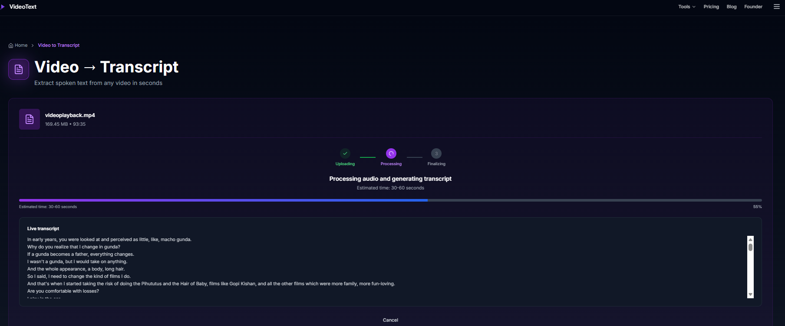
Task: Click the purple Processing spinner step icon
Action: point(391,153)
